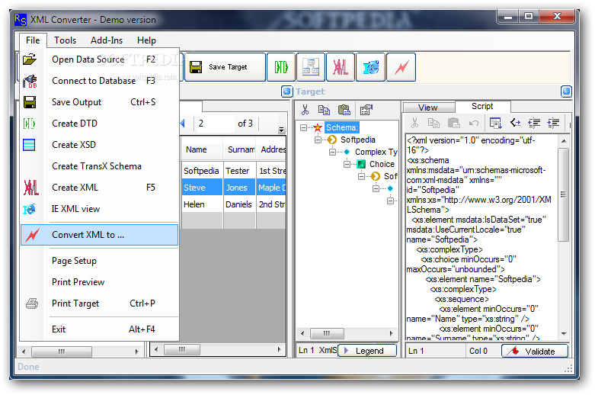
Task: Click the Name column header
Action: coord(202,149)
